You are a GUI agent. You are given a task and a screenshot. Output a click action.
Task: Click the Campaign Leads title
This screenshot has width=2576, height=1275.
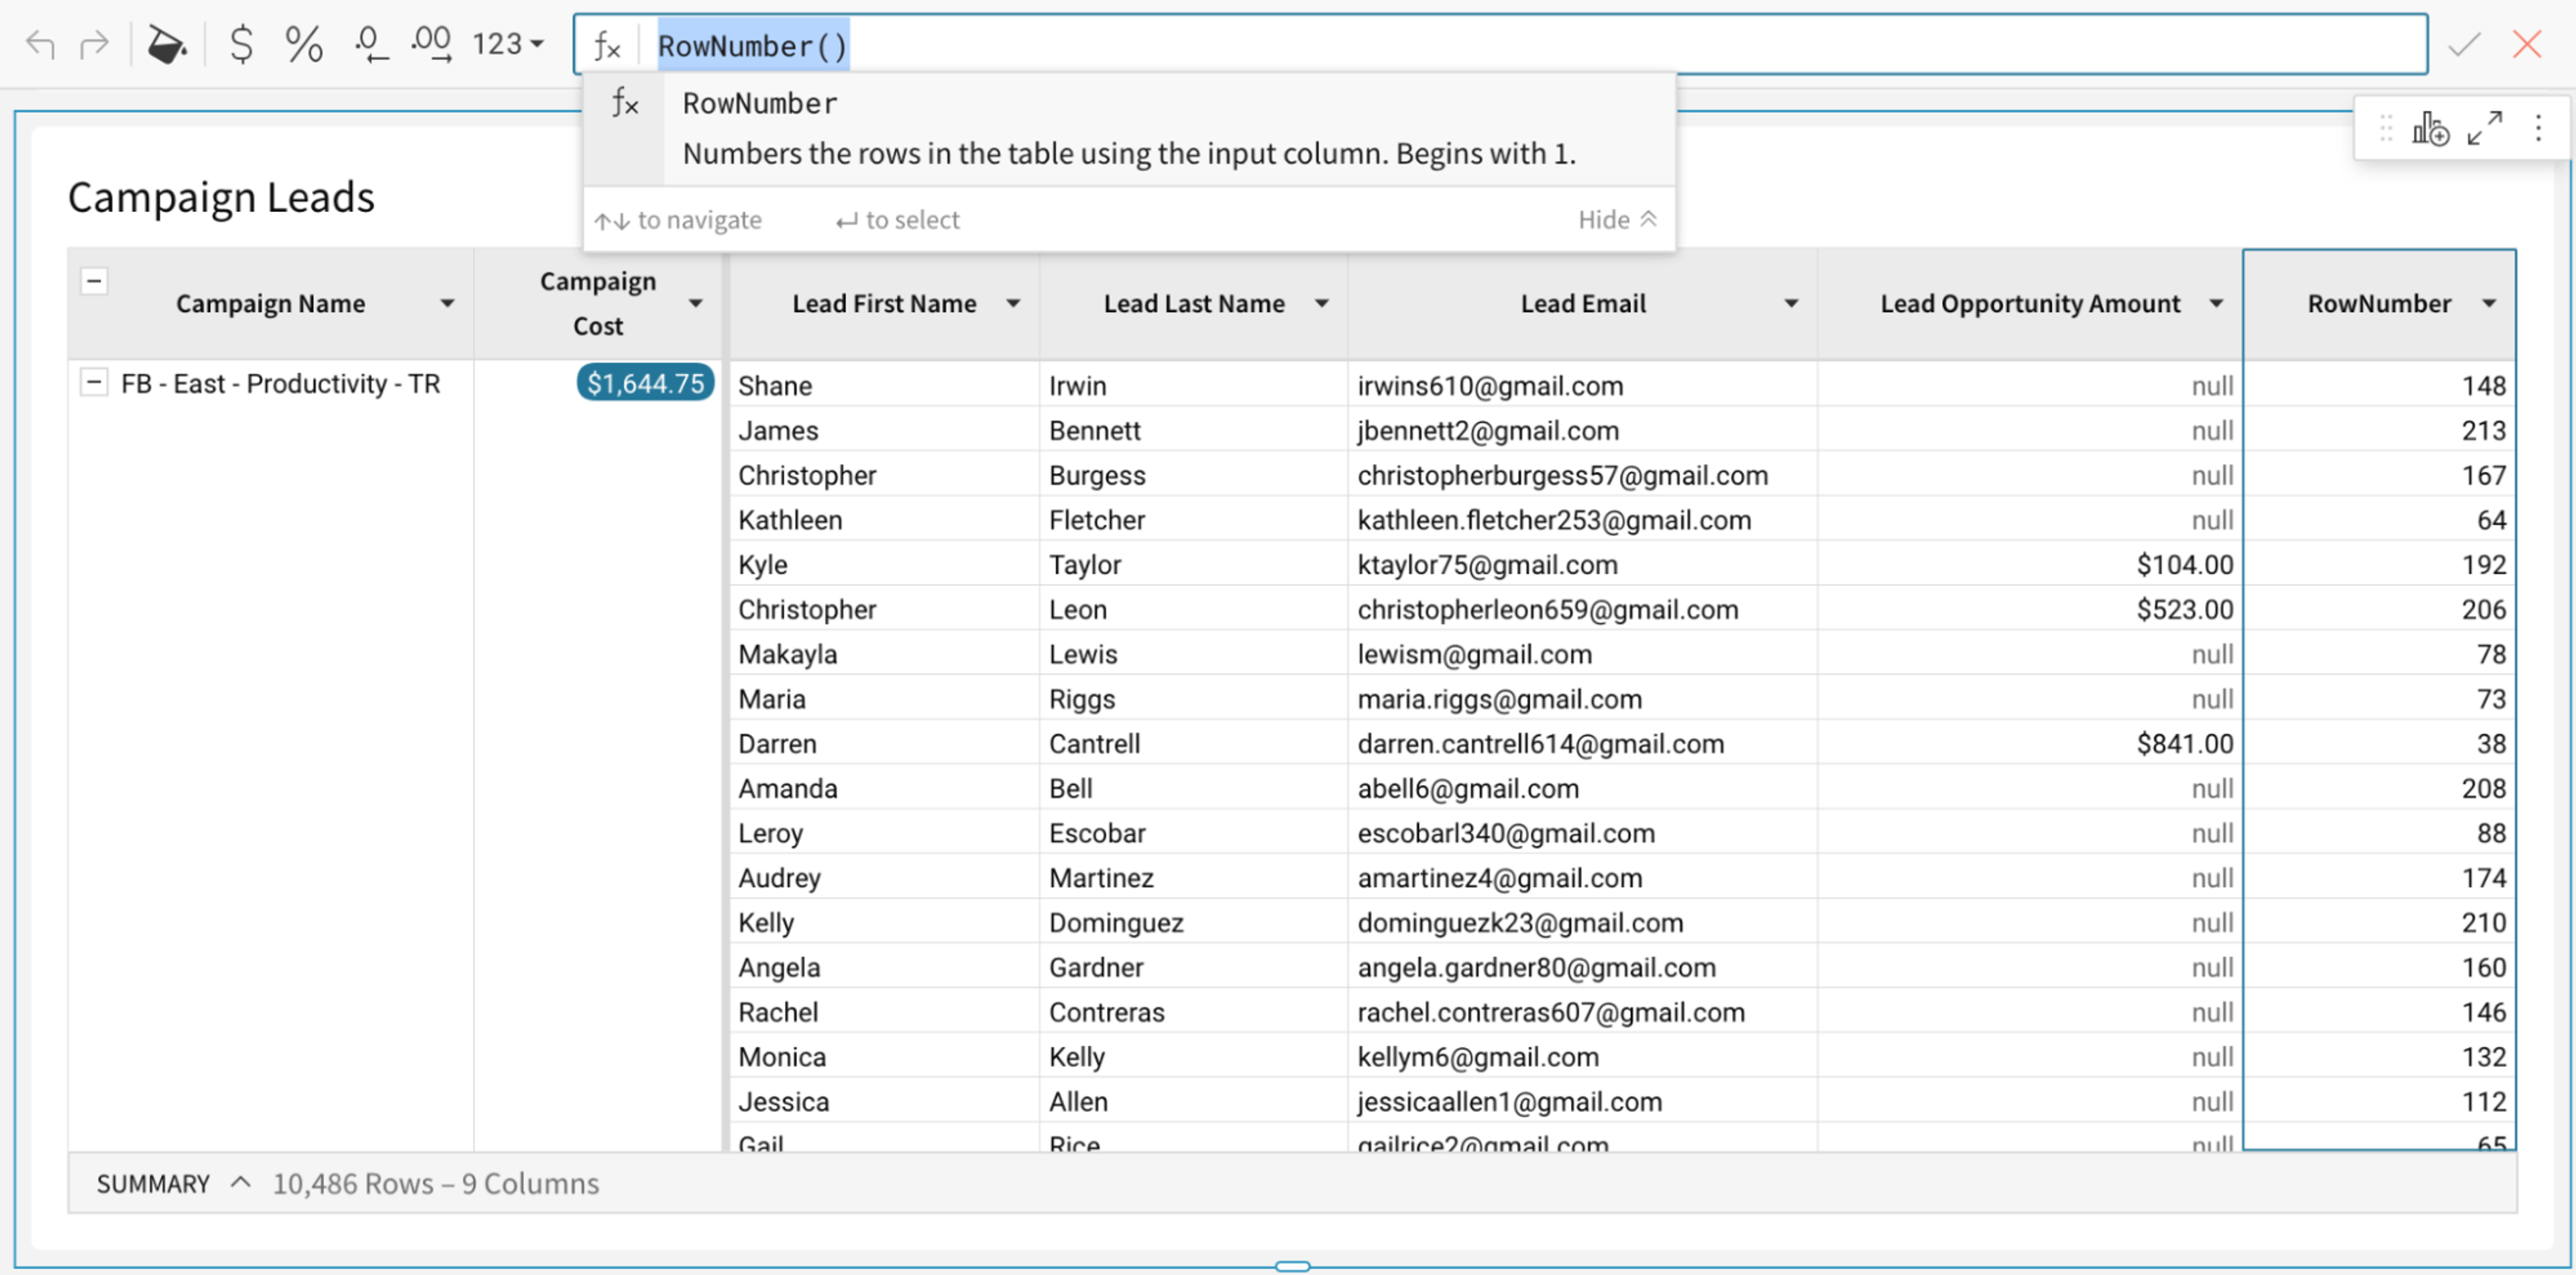click(221, 197)
